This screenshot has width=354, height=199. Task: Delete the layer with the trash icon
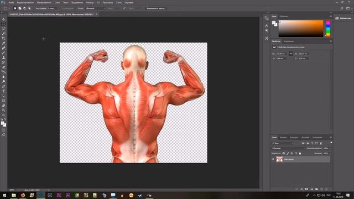326,189
